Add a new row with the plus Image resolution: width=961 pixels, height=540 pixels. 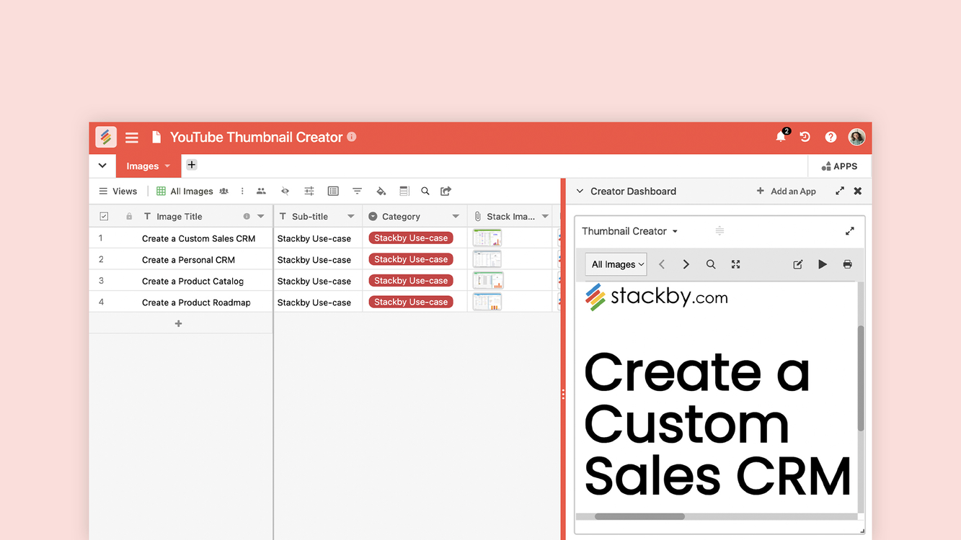[x=179, y=324]
